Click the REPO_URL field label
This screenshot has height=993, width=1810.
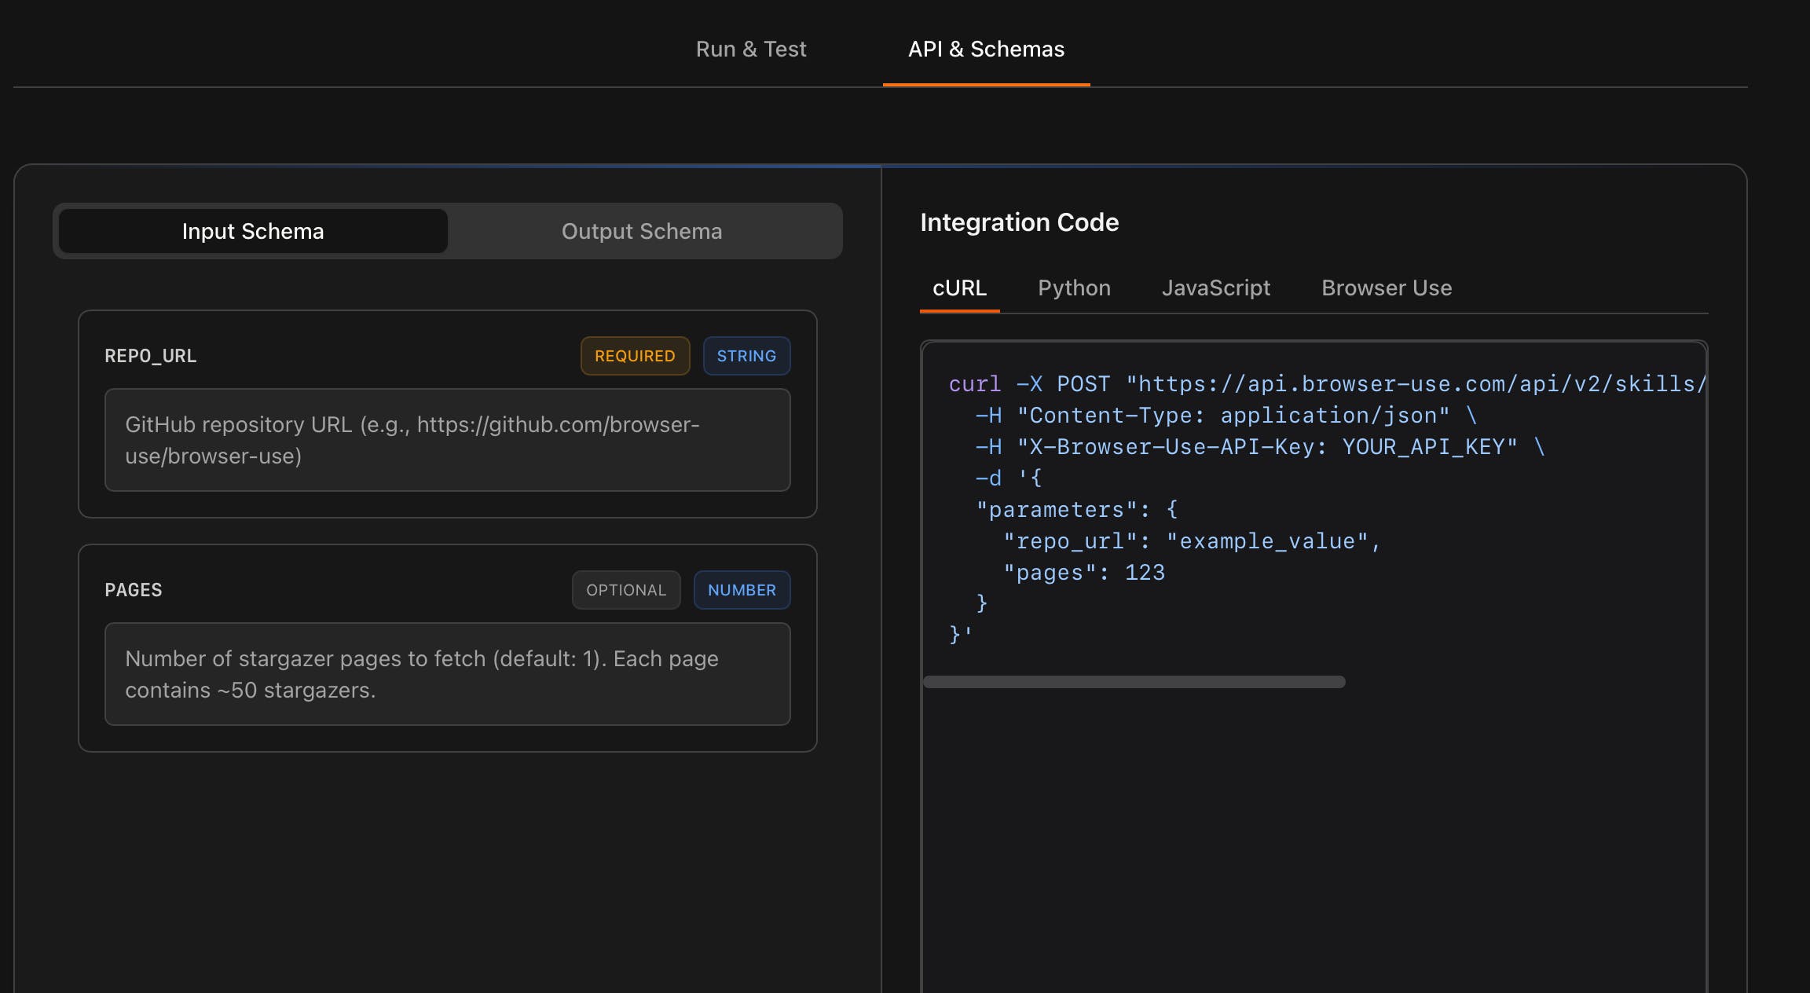[x=150, y=356]
